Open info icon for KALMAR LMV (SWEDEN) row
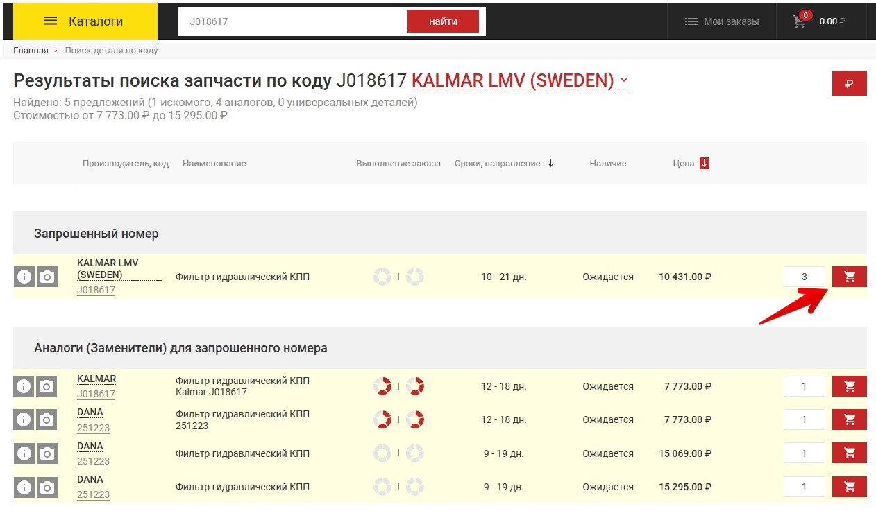The width and height of the screenshot is (876, 511). 24,277
